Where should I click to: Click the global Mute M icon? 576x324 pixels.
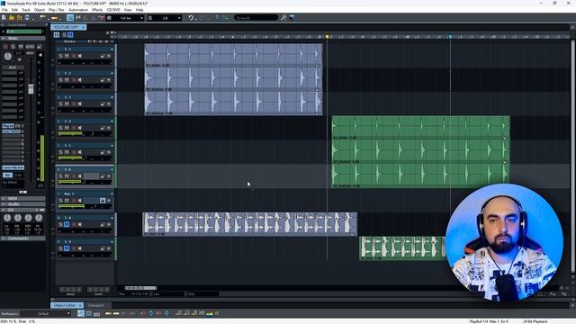(x=70, y=34)
